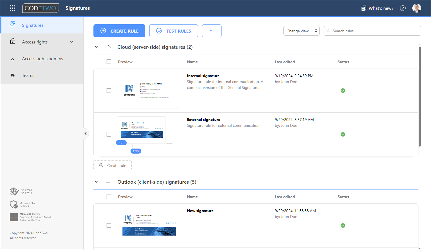431x250 pixels.
Task: Open the more options ellipsis button
Action: click(212, 31)
